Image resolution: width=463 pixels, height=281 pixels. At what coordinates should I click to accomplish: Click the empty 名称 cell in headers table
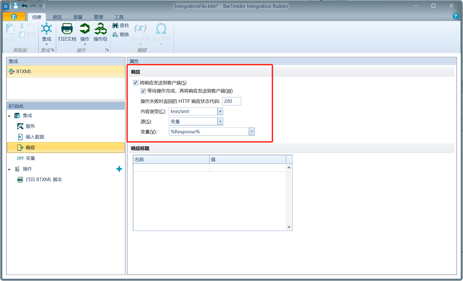(x=171, y=168)
